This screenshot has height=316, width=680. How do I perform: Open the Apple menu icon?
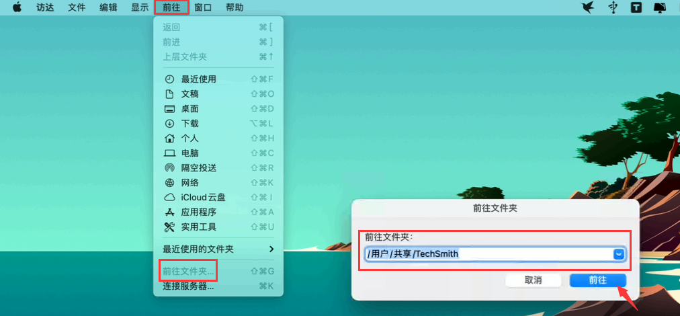pyautogui.click(x=17, y=7)
